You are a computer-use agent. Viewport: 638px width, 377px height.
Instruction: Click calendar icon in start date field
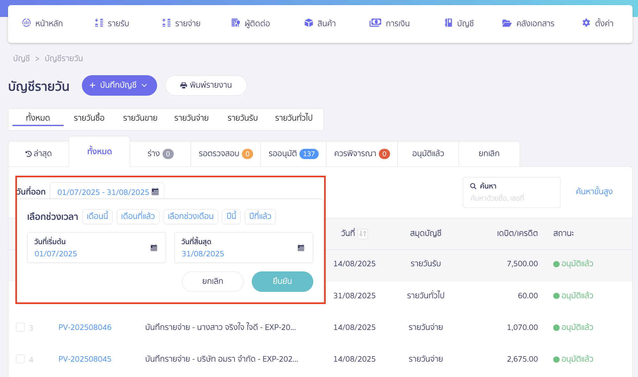(x=154, y=248)
